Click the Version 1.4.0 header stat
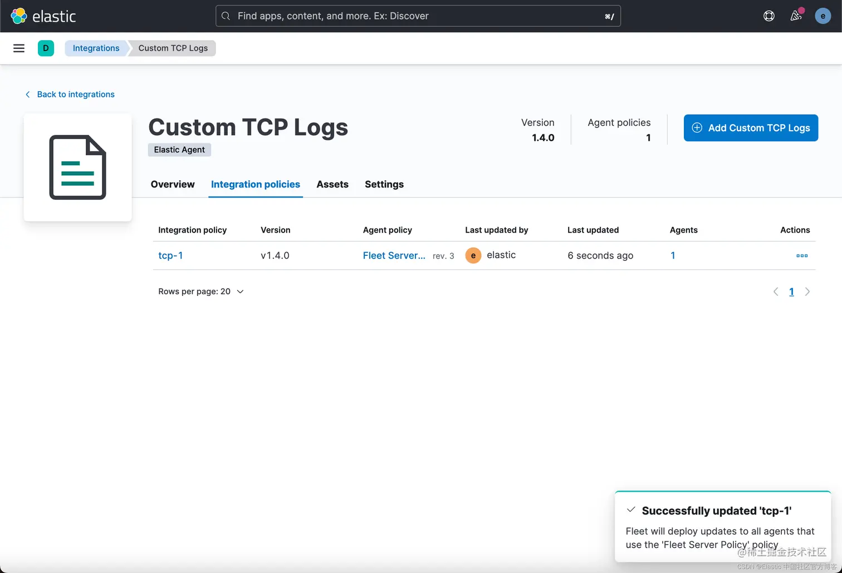 tap(538, 130)
